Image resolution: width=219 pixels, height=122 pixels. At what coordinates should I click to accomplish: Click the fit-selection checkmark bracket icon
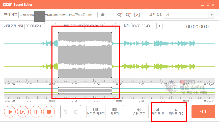[x=137, y=15]
